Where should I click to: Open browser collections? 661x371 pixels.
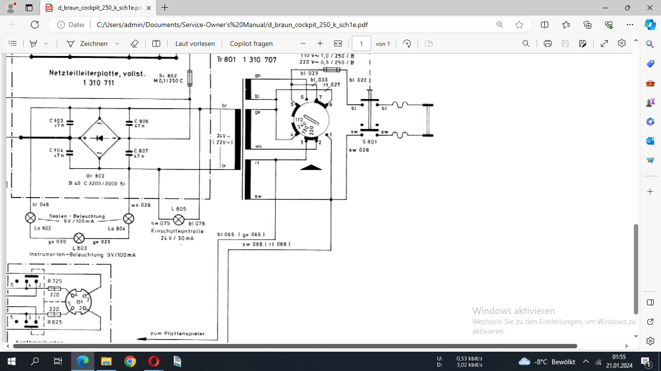click(587, 25)
